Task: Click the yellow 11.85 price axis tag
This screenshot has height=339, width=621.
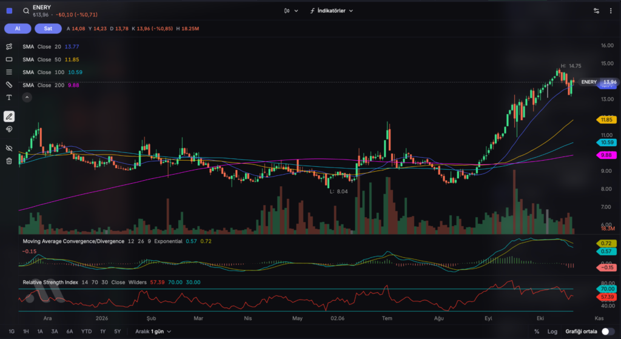Action: point(606,119)
